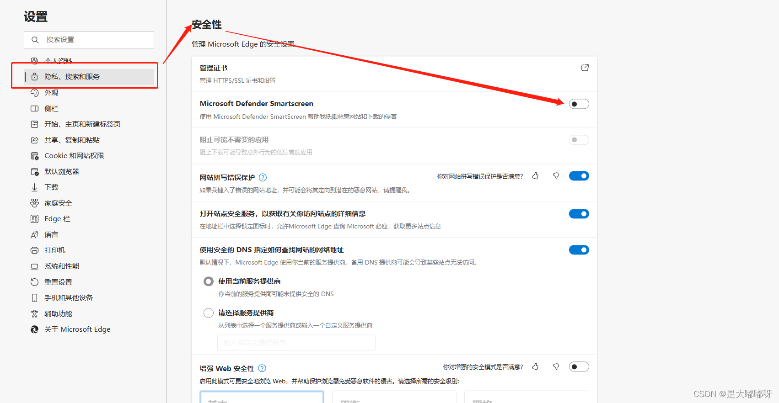This screenshot has width=779, height=403.
Task: Click the help icon next to 增强 Web 安全性
Action: [x=262, y=368]
